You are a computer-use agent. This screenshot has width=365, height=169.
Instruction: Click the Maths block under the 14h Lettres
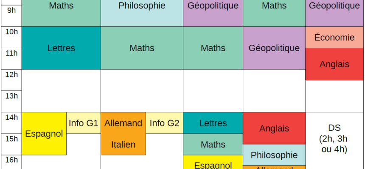[x=213, y=144]
